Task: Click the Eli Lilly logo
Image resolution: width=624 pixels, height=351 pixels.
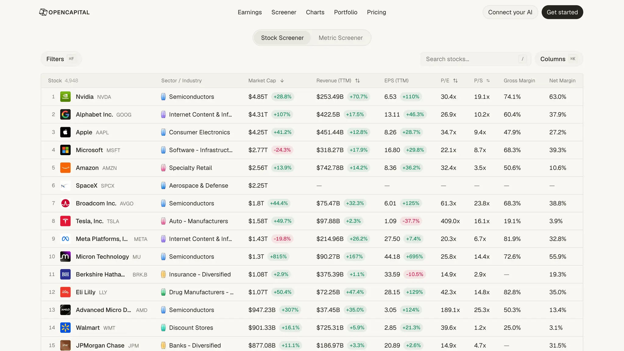Action: pos(66,292)
